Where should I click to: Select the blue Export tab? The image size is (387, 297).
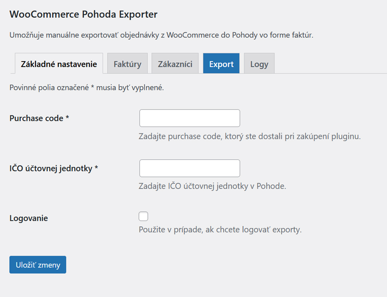point(221,64)
